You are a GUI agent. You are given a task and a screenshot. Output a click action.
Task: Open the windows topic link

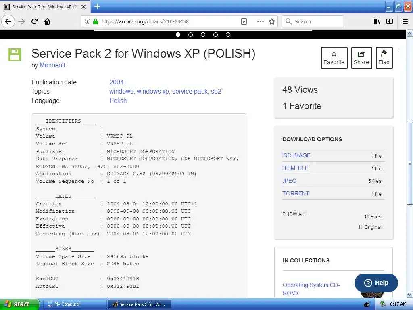pyautogui.click(x=121, y=91)
